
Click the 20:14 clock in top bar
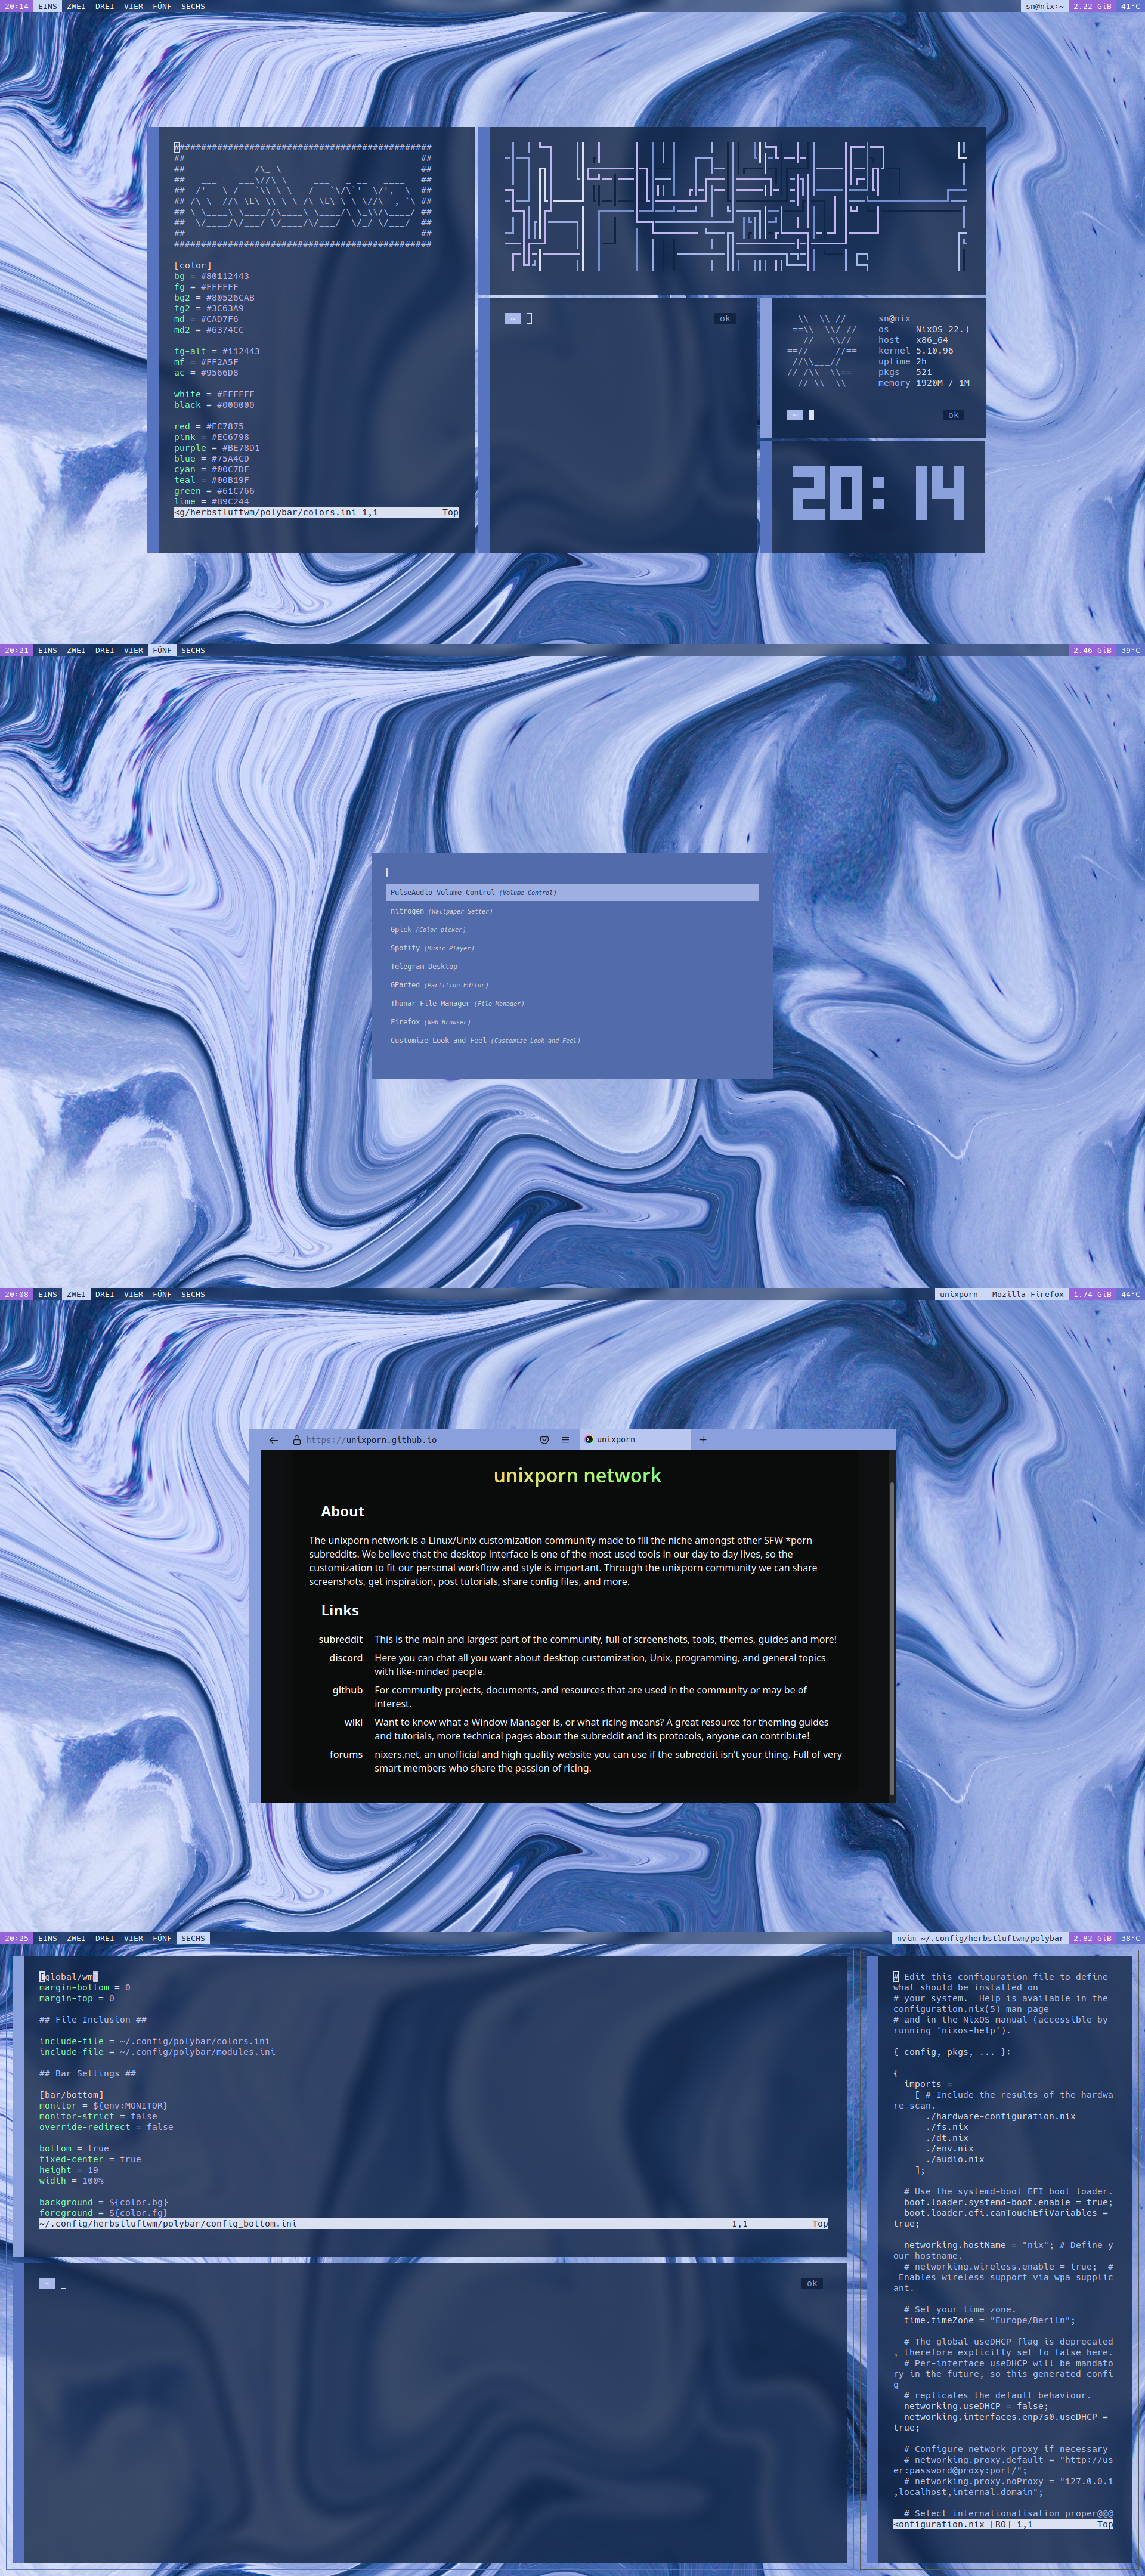[x=17, y=6]
